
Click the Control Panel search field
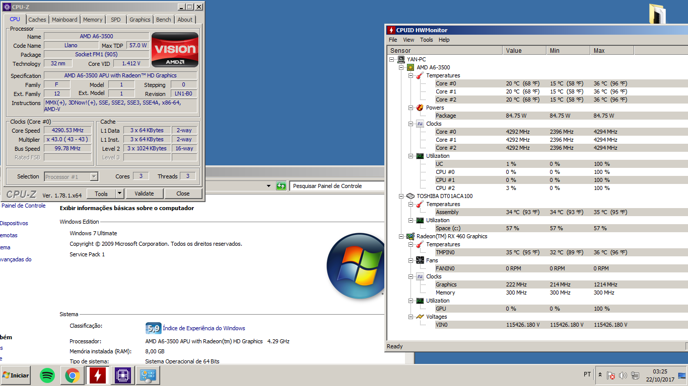tap(336, 186)
